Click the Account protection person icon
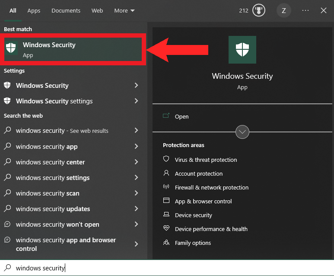The width and height of the screenshot is (334, 276). coord(166,173)
